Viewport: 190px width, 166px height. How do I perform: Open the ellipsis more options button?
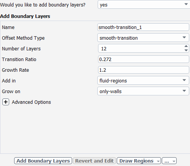point(169,161)
